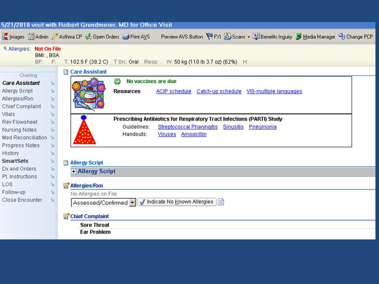Open Media Manager icon
Screen dimensions: 379x284
pos(299,36)
